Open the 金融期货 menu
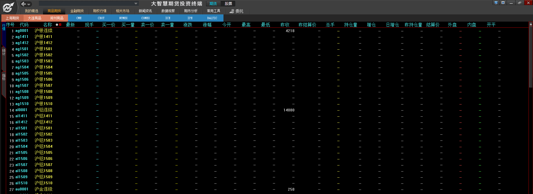 coord(77,11)
